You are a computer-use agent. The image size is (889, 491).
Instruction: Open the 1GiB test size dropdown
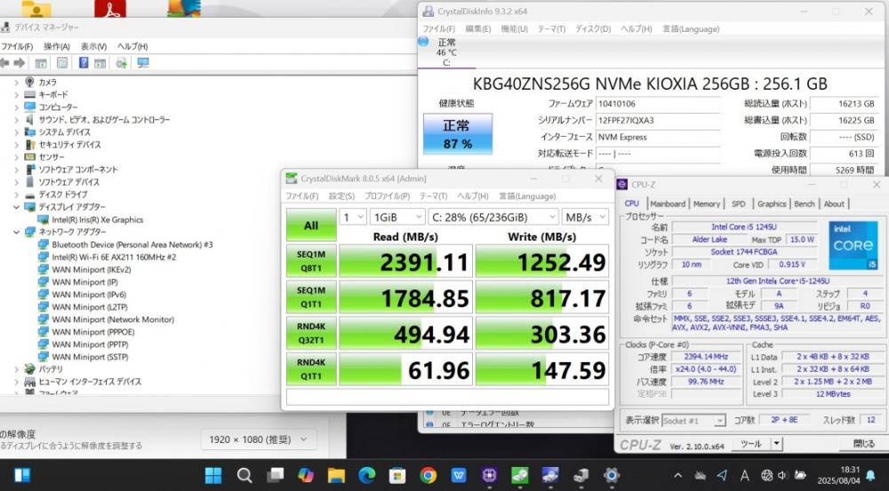click(397, 217)
